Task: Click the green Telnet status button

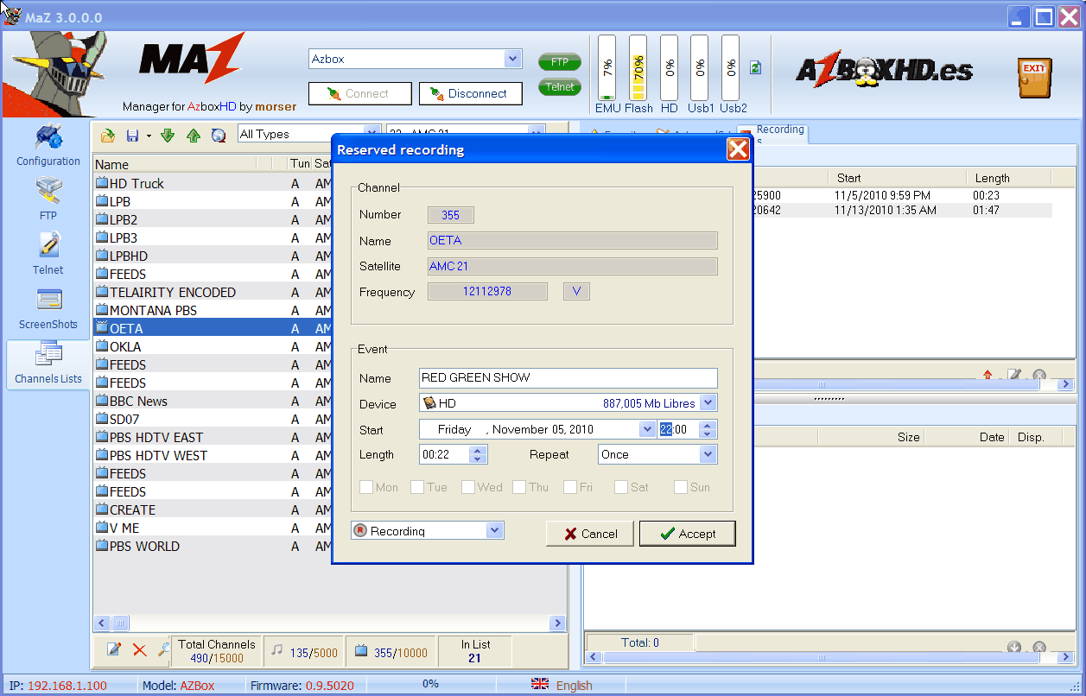Action: click(x=560, y=87)
